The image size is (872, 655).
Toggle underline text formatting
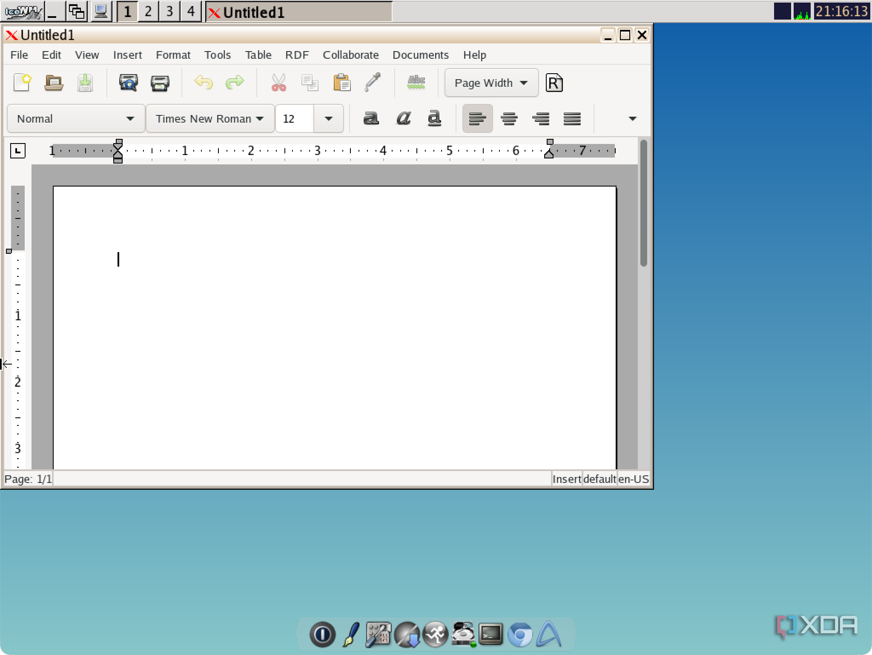[x=434, y=118]
